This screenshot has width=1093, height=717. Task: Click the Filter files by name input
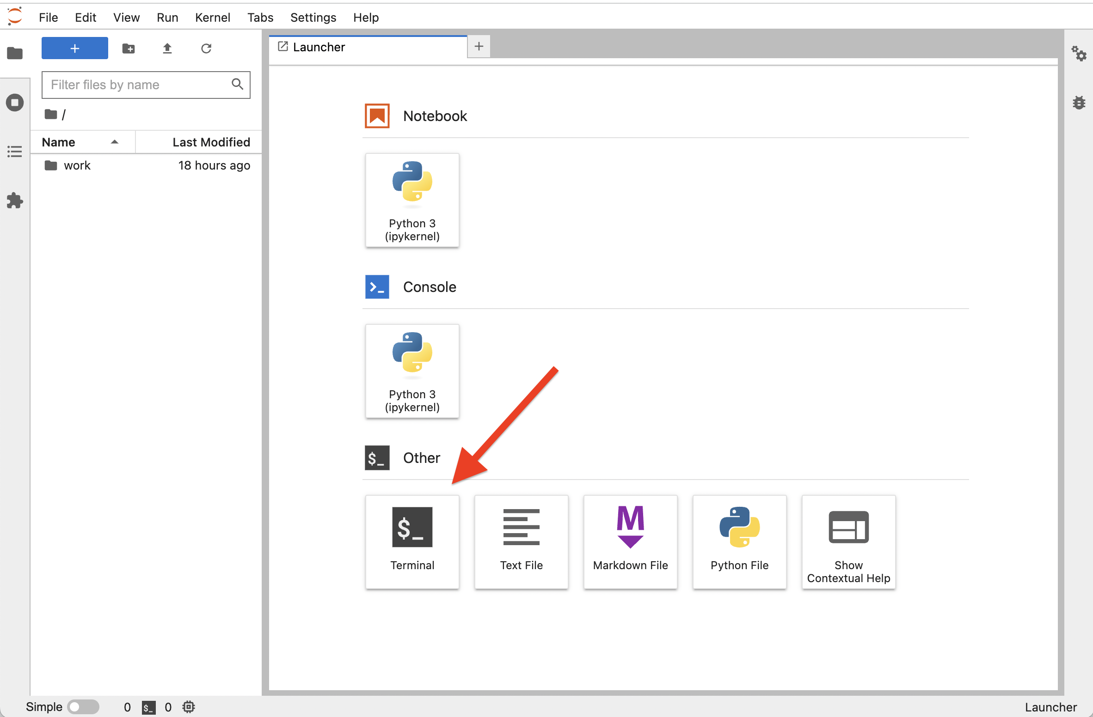coord(147,84)
